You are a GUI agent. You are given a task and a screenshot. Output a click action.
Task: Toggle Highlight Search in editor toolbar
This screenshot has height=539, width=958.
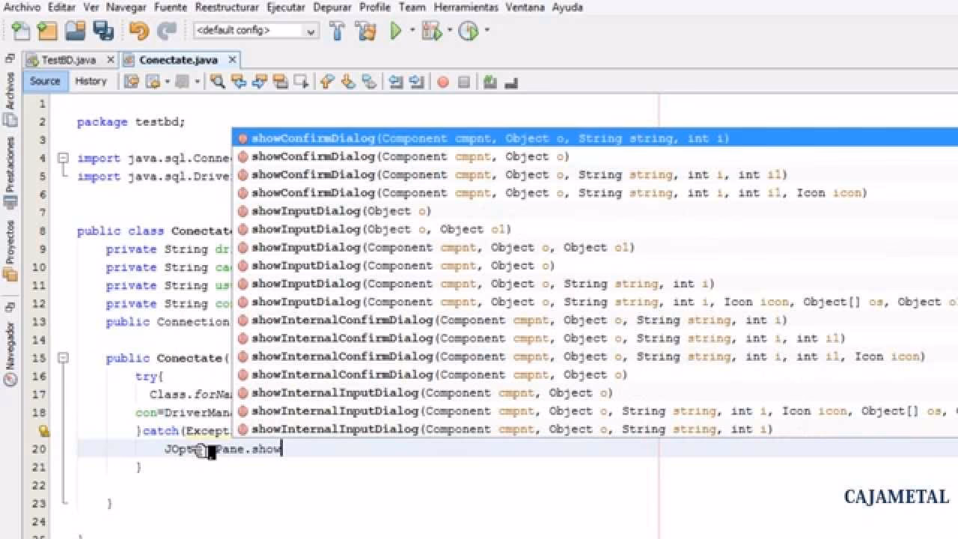click(x=281, y=82)
